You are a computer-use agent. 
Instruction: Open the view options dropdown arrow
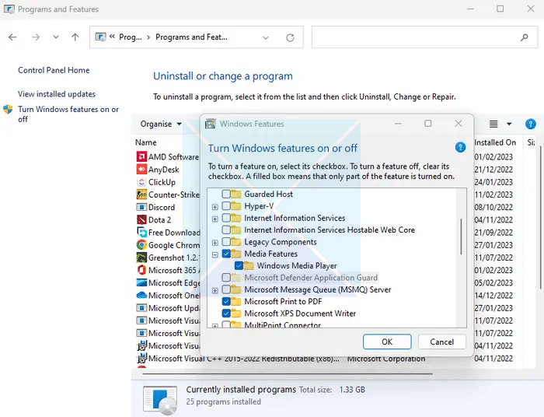(x=509, y=124)
